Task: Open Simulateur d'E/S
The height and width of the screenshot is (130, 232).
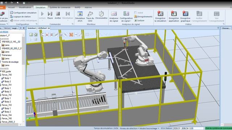Action: (x=80, y=17)
